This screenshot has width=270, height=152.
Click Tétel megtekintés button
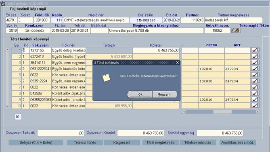160,142
